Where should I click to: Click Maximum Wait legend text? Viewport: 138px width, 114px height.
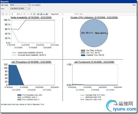point(93,100)
